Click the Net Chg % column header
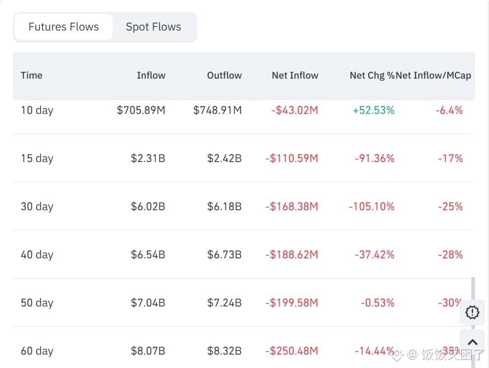The height and width of the screenshot is (368, 489). [x=371, y=75]
